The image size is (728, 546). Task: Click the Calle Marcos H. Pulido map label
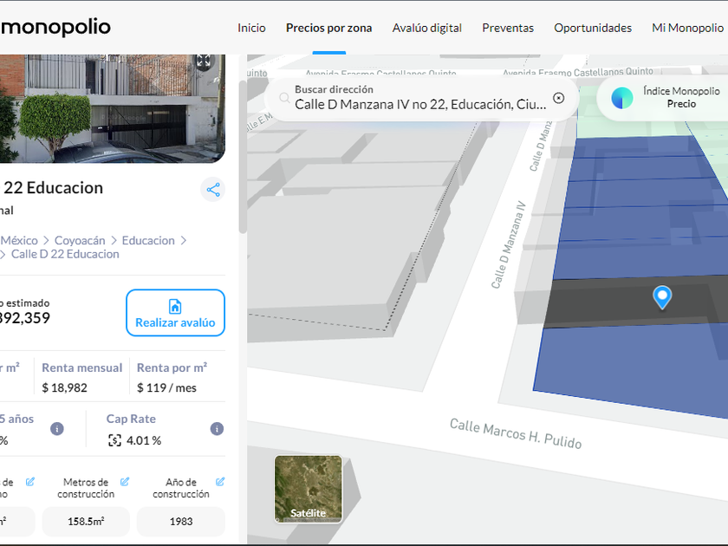(516, 433)
